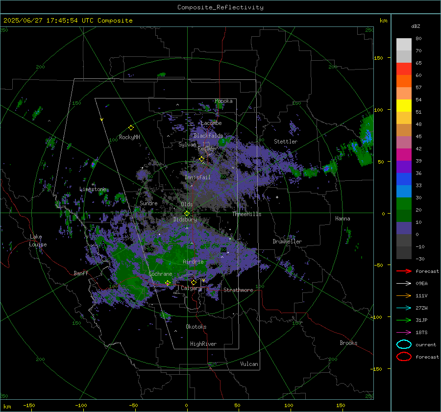Click the yellow arrowhead marker northwest of RockyMH
This screenshot has width=441, height=412.
coord(102,120)
